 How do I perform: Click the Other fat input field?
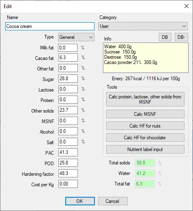[x=68, y=68]
